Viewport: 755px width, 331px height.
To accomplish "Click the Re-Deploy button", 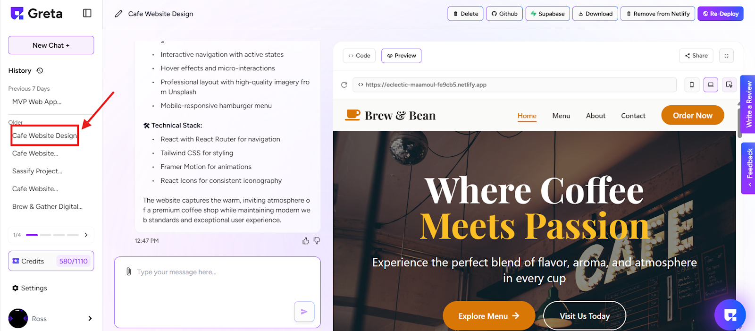I will 721,14.
